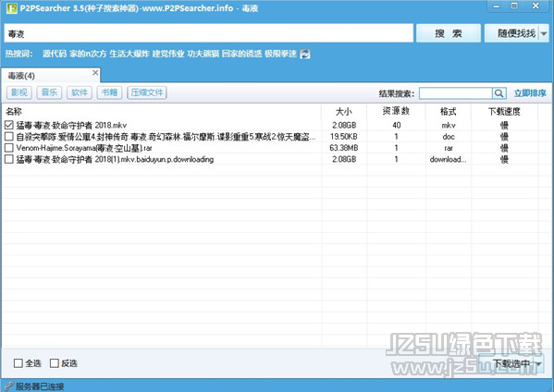Click the download... format cell
Image resolution: width=554 pixels, height=392 pixels.
coord(448,159)
